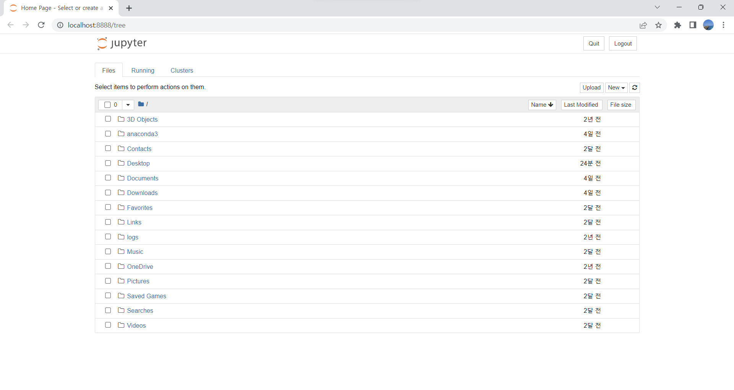
Task: Bookmark this page with the star icon
Action: click(658, 25)
